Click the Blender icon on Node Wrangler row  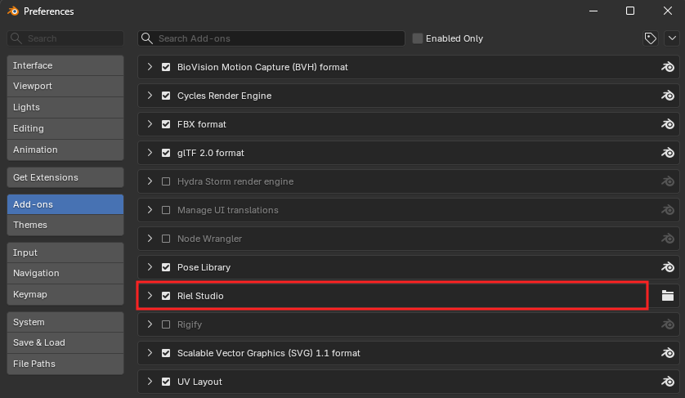668,239
